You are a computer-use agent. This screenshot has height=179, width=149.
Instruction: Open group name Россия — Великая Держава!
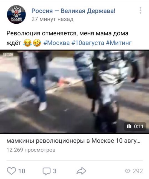pos(73,11)
